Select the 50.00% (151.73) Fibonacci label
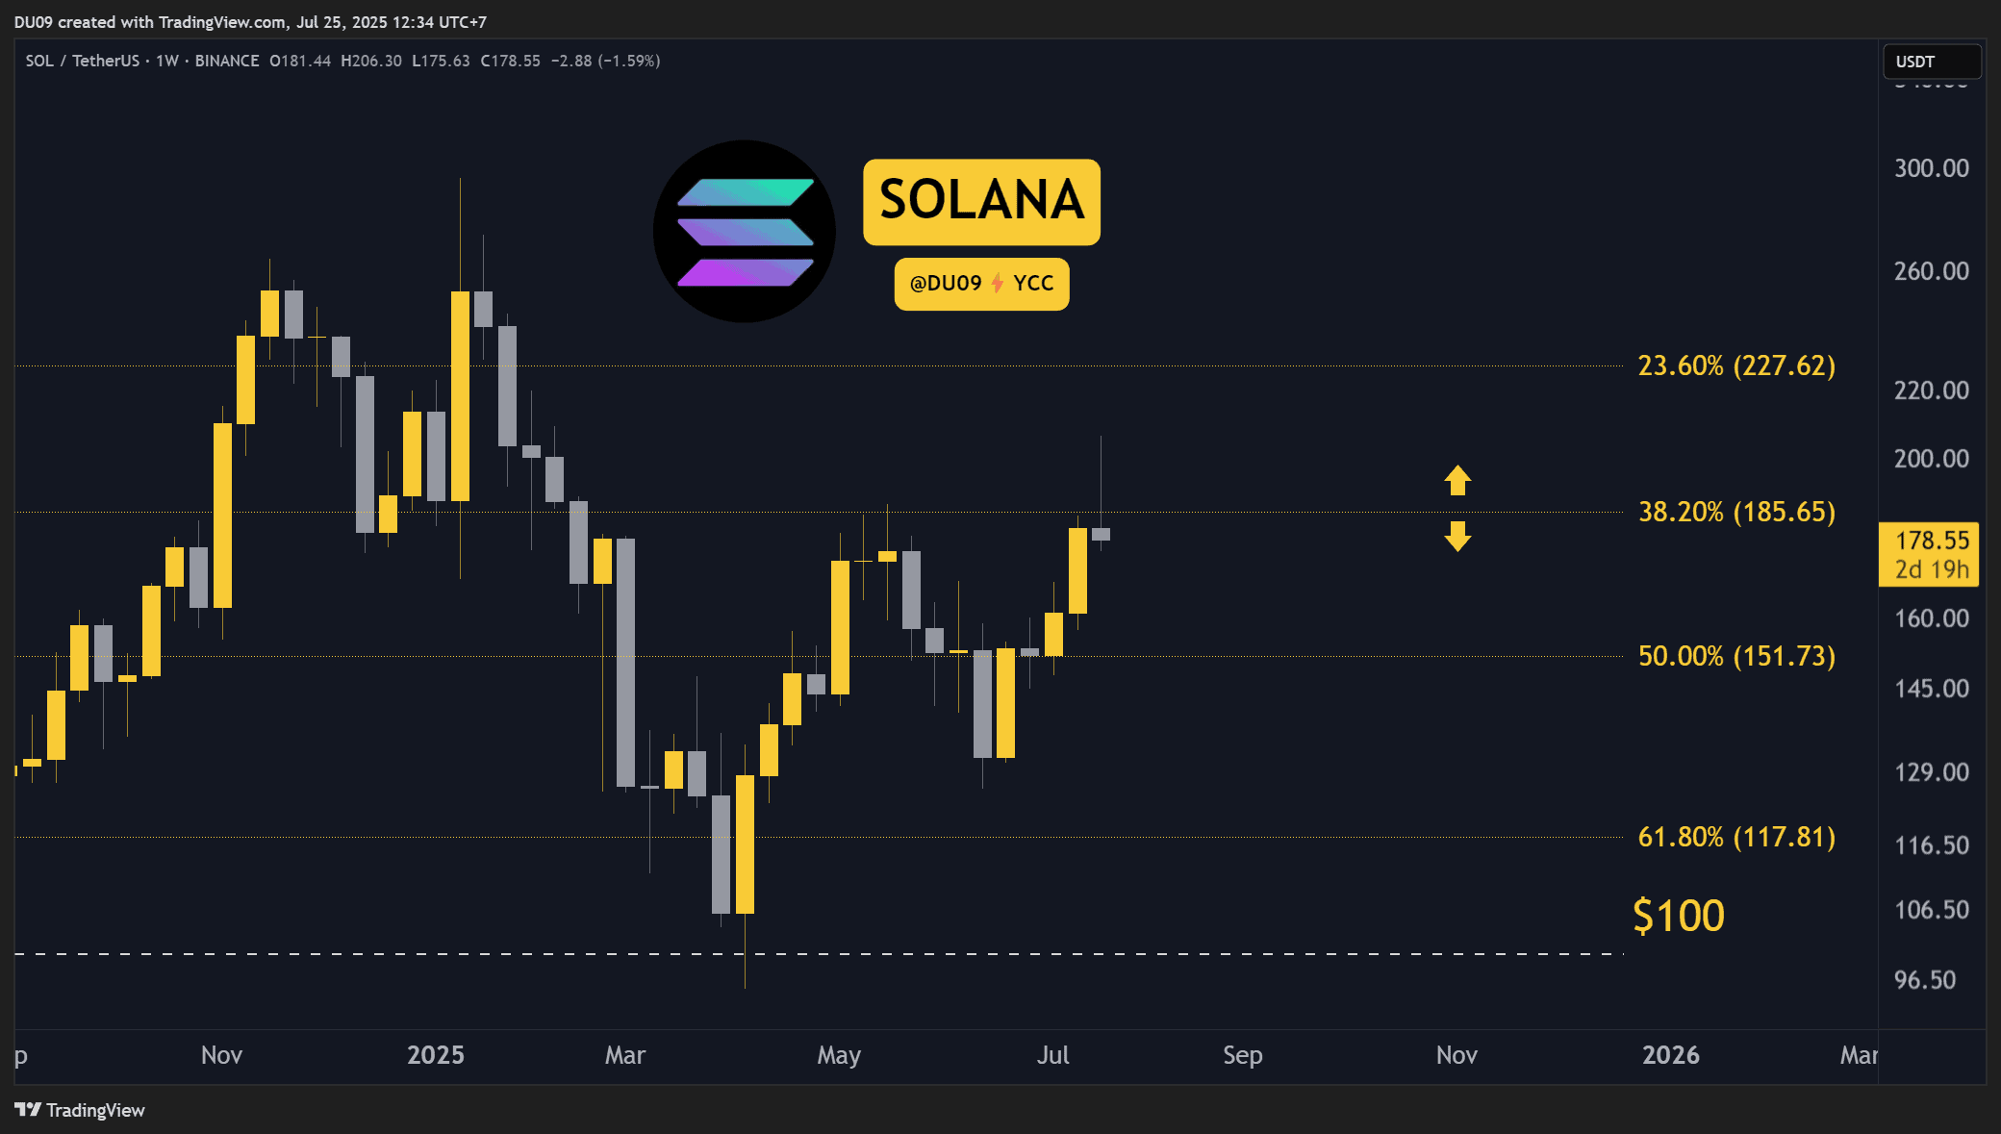 1736,656
